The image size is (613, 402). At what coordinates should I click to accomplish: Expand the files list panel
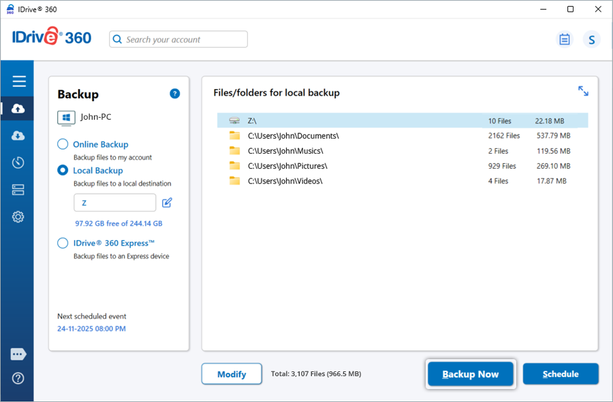coord(583,91)
